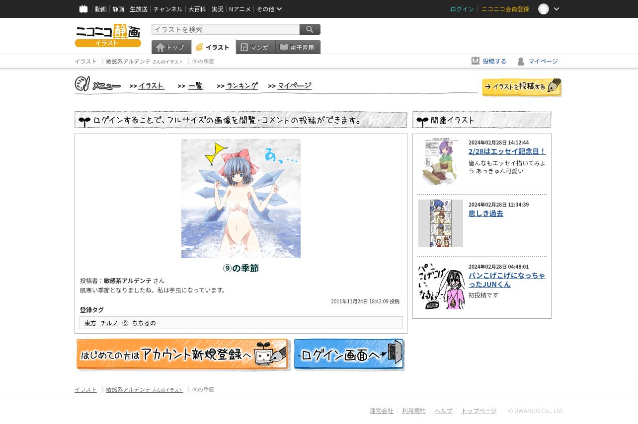Expand the account menu chevron
The height and width of the screenshot is (424, 638).
click(x=557, y=9)
